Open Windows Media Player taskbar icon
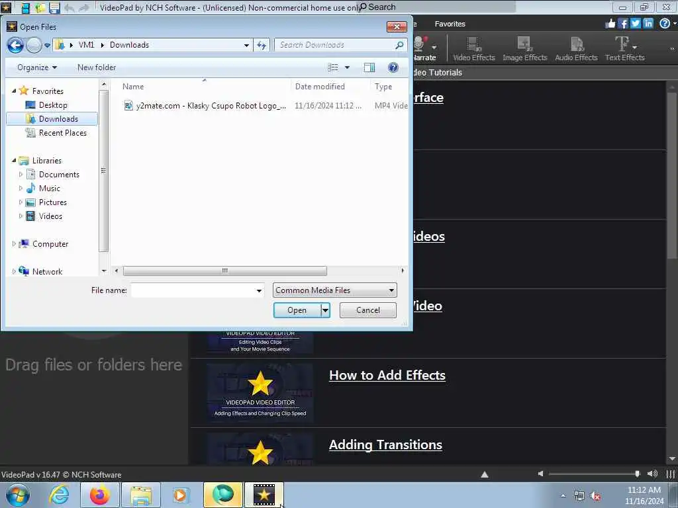678x508 pixels. coord(180,495)
